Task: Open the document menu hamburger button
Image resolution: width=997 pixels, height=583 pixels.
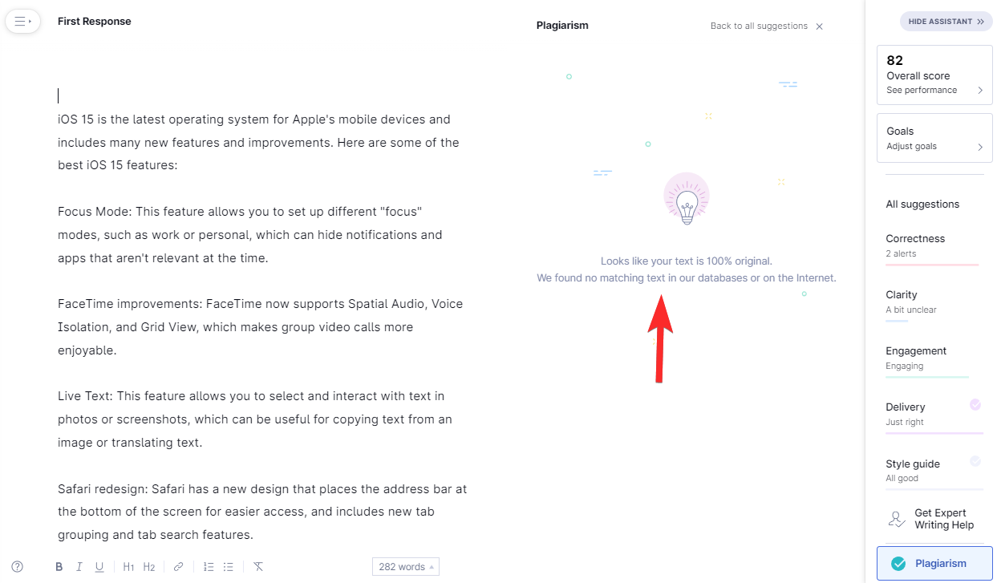Action: [22, 22]
